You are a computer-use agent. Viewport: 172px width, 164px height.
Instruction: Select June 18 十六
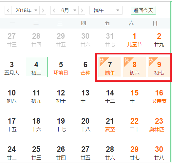36,125
